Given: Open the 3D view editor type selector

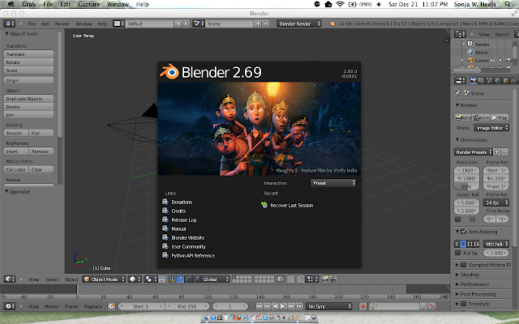Looking at the screenshot, I should [10, 279].
